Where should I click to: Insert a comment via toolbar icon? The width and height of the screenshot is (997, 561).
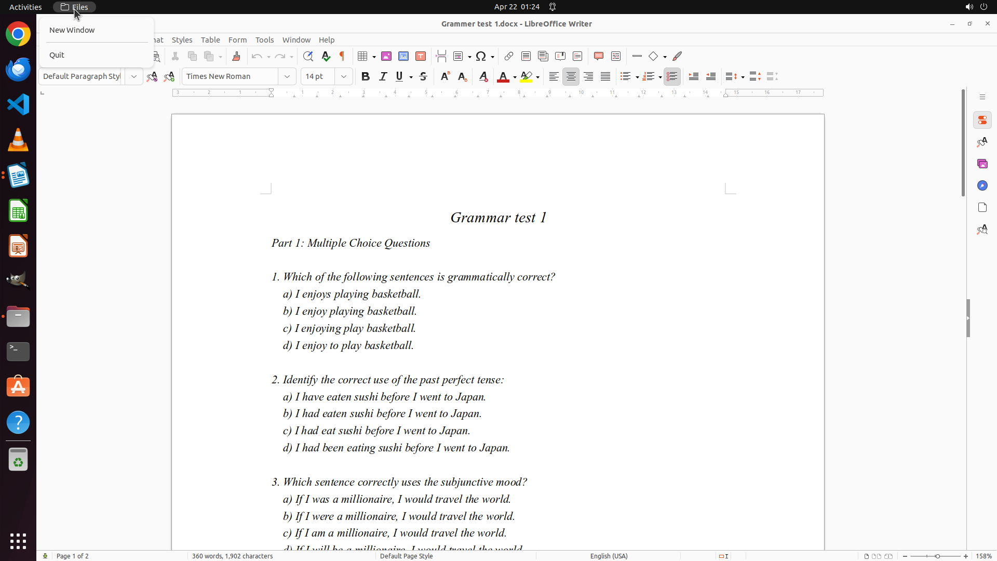[599, 56]
